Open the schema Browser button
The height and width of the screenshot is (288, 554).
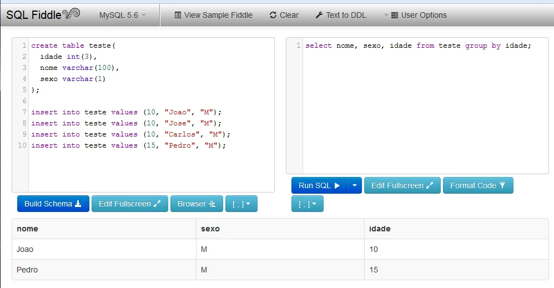click(197, 204)
